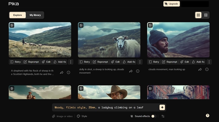Share the man looking up video
Screen dimensions: 219x122
coord(200,69)
